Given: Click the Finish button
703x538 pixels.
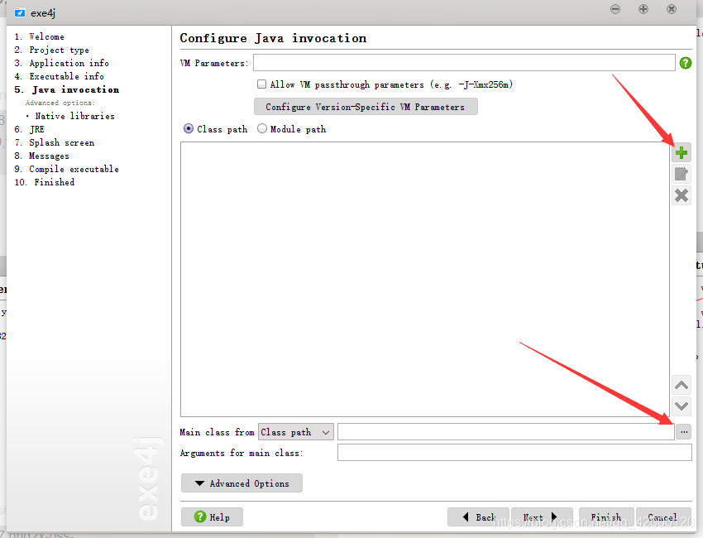Looking at the screenshot, I should 606,517.
